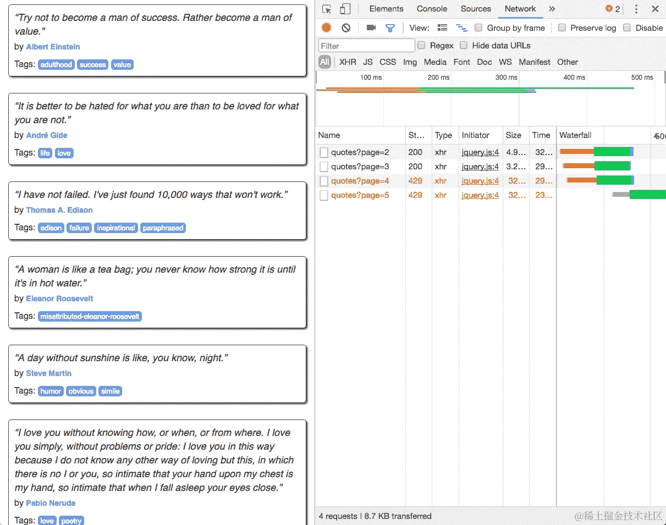Open Steve Martin author link
The height and width of the screenshot is (525, 666).
[x=49, y=373]
